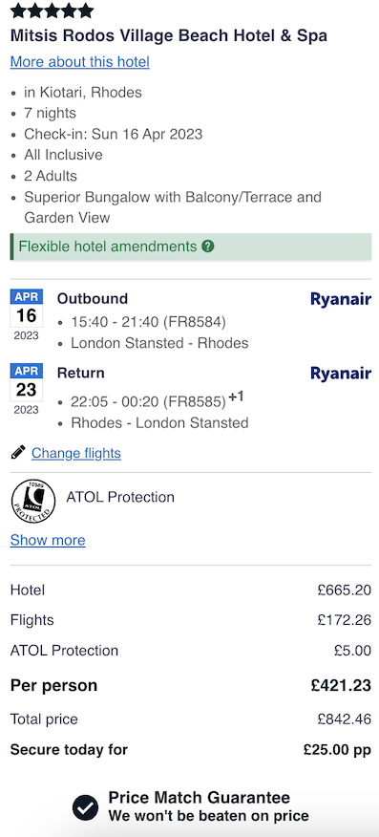Image resolution: width=379 pixels, height=837 pixels.
Task: Expand details with Show more
Action: point(48,540)
